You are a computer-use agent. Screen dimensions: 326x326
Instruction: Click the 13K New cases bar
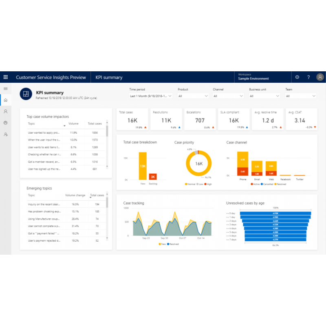(x=143, y=166)
